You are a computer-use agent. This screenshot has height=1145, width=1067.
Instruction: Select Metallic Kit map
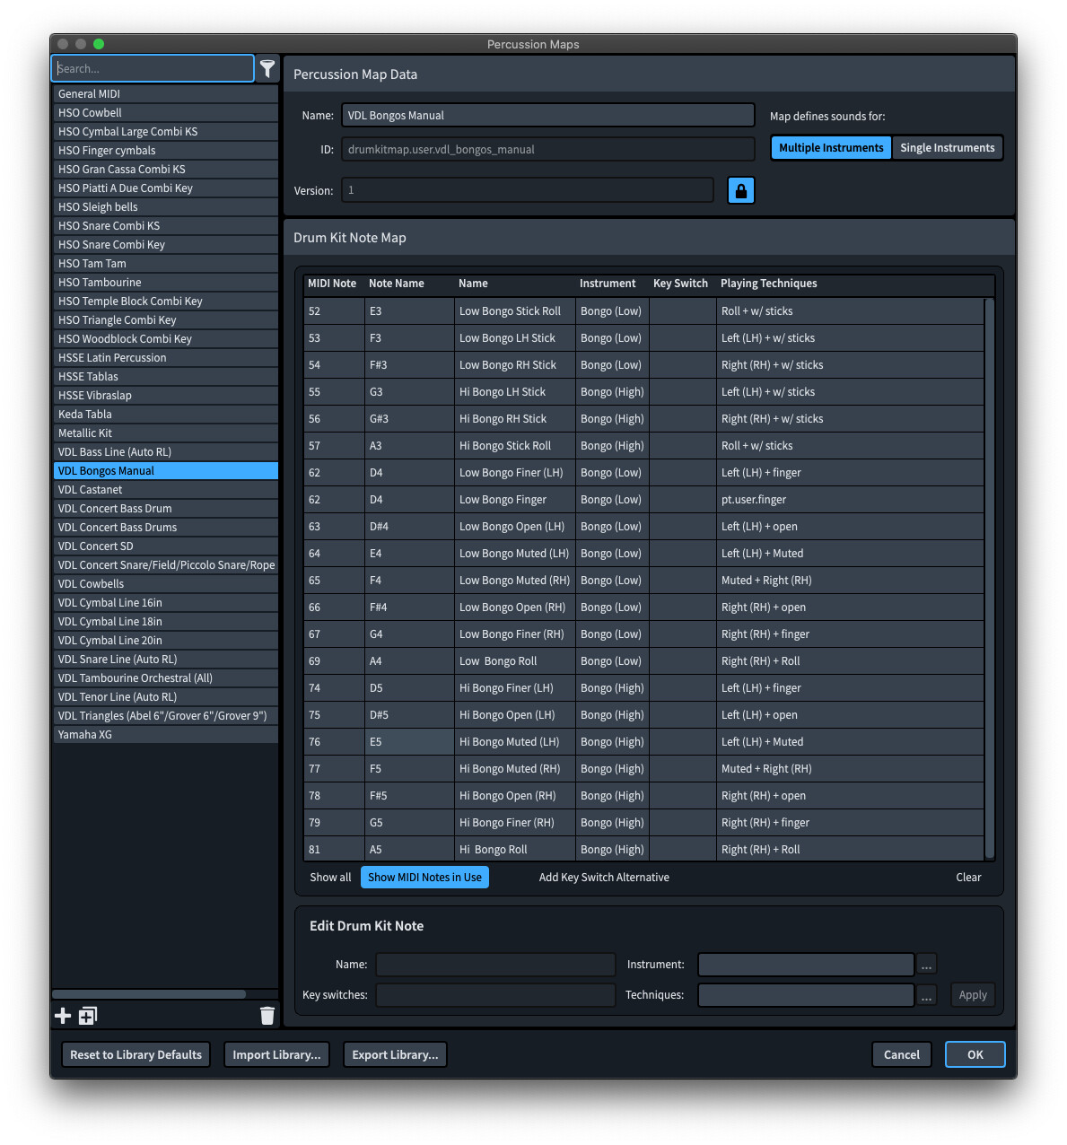pos(165,433)
